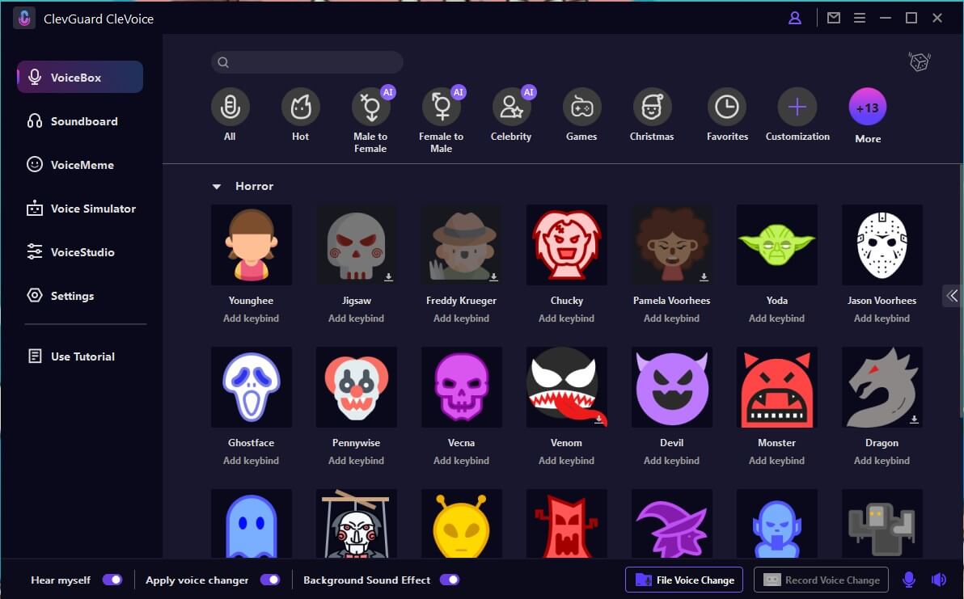Select the yellow alien voice thumbnail
Viewport: 964px width, 599px height.
[x=462, y=524]
